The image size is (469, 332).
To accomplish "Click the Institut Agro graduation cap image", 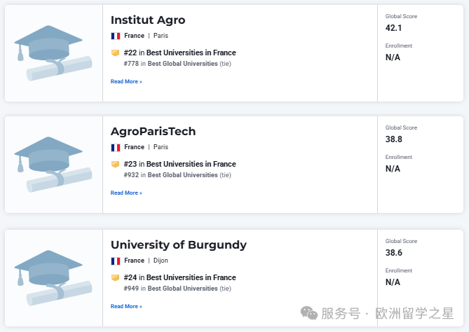I will tap(53, 53).
